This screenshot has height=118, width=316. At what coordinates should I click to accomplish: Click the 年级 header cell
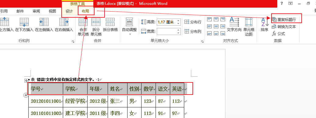point(98,88)
